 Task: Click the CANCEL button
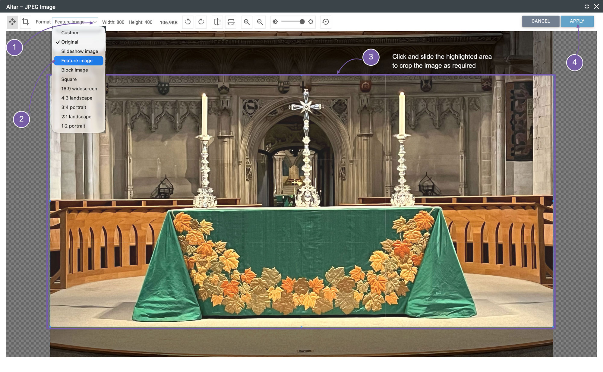[x=541, y=21]
